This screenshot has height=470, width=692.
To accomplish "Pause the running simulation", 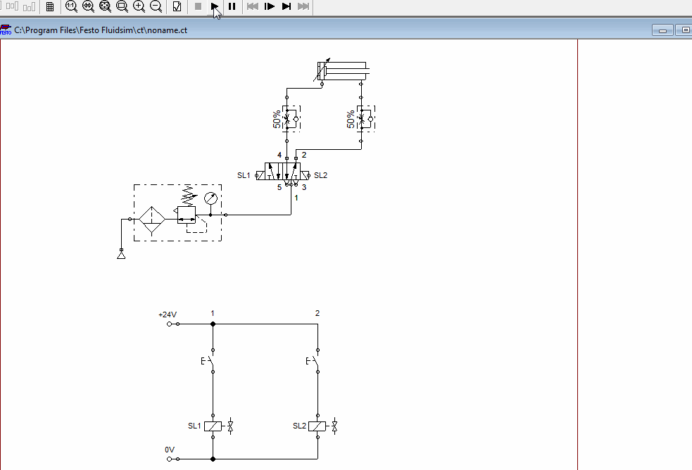I will click(x=232, y=6).
